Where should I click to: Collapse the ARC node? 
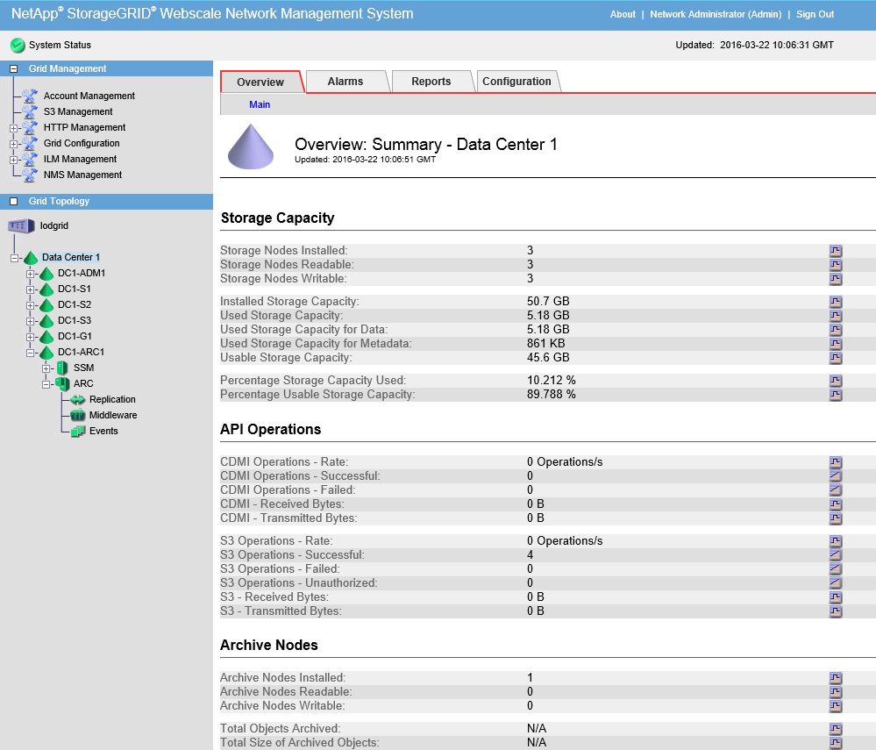(x=46, y=384)
